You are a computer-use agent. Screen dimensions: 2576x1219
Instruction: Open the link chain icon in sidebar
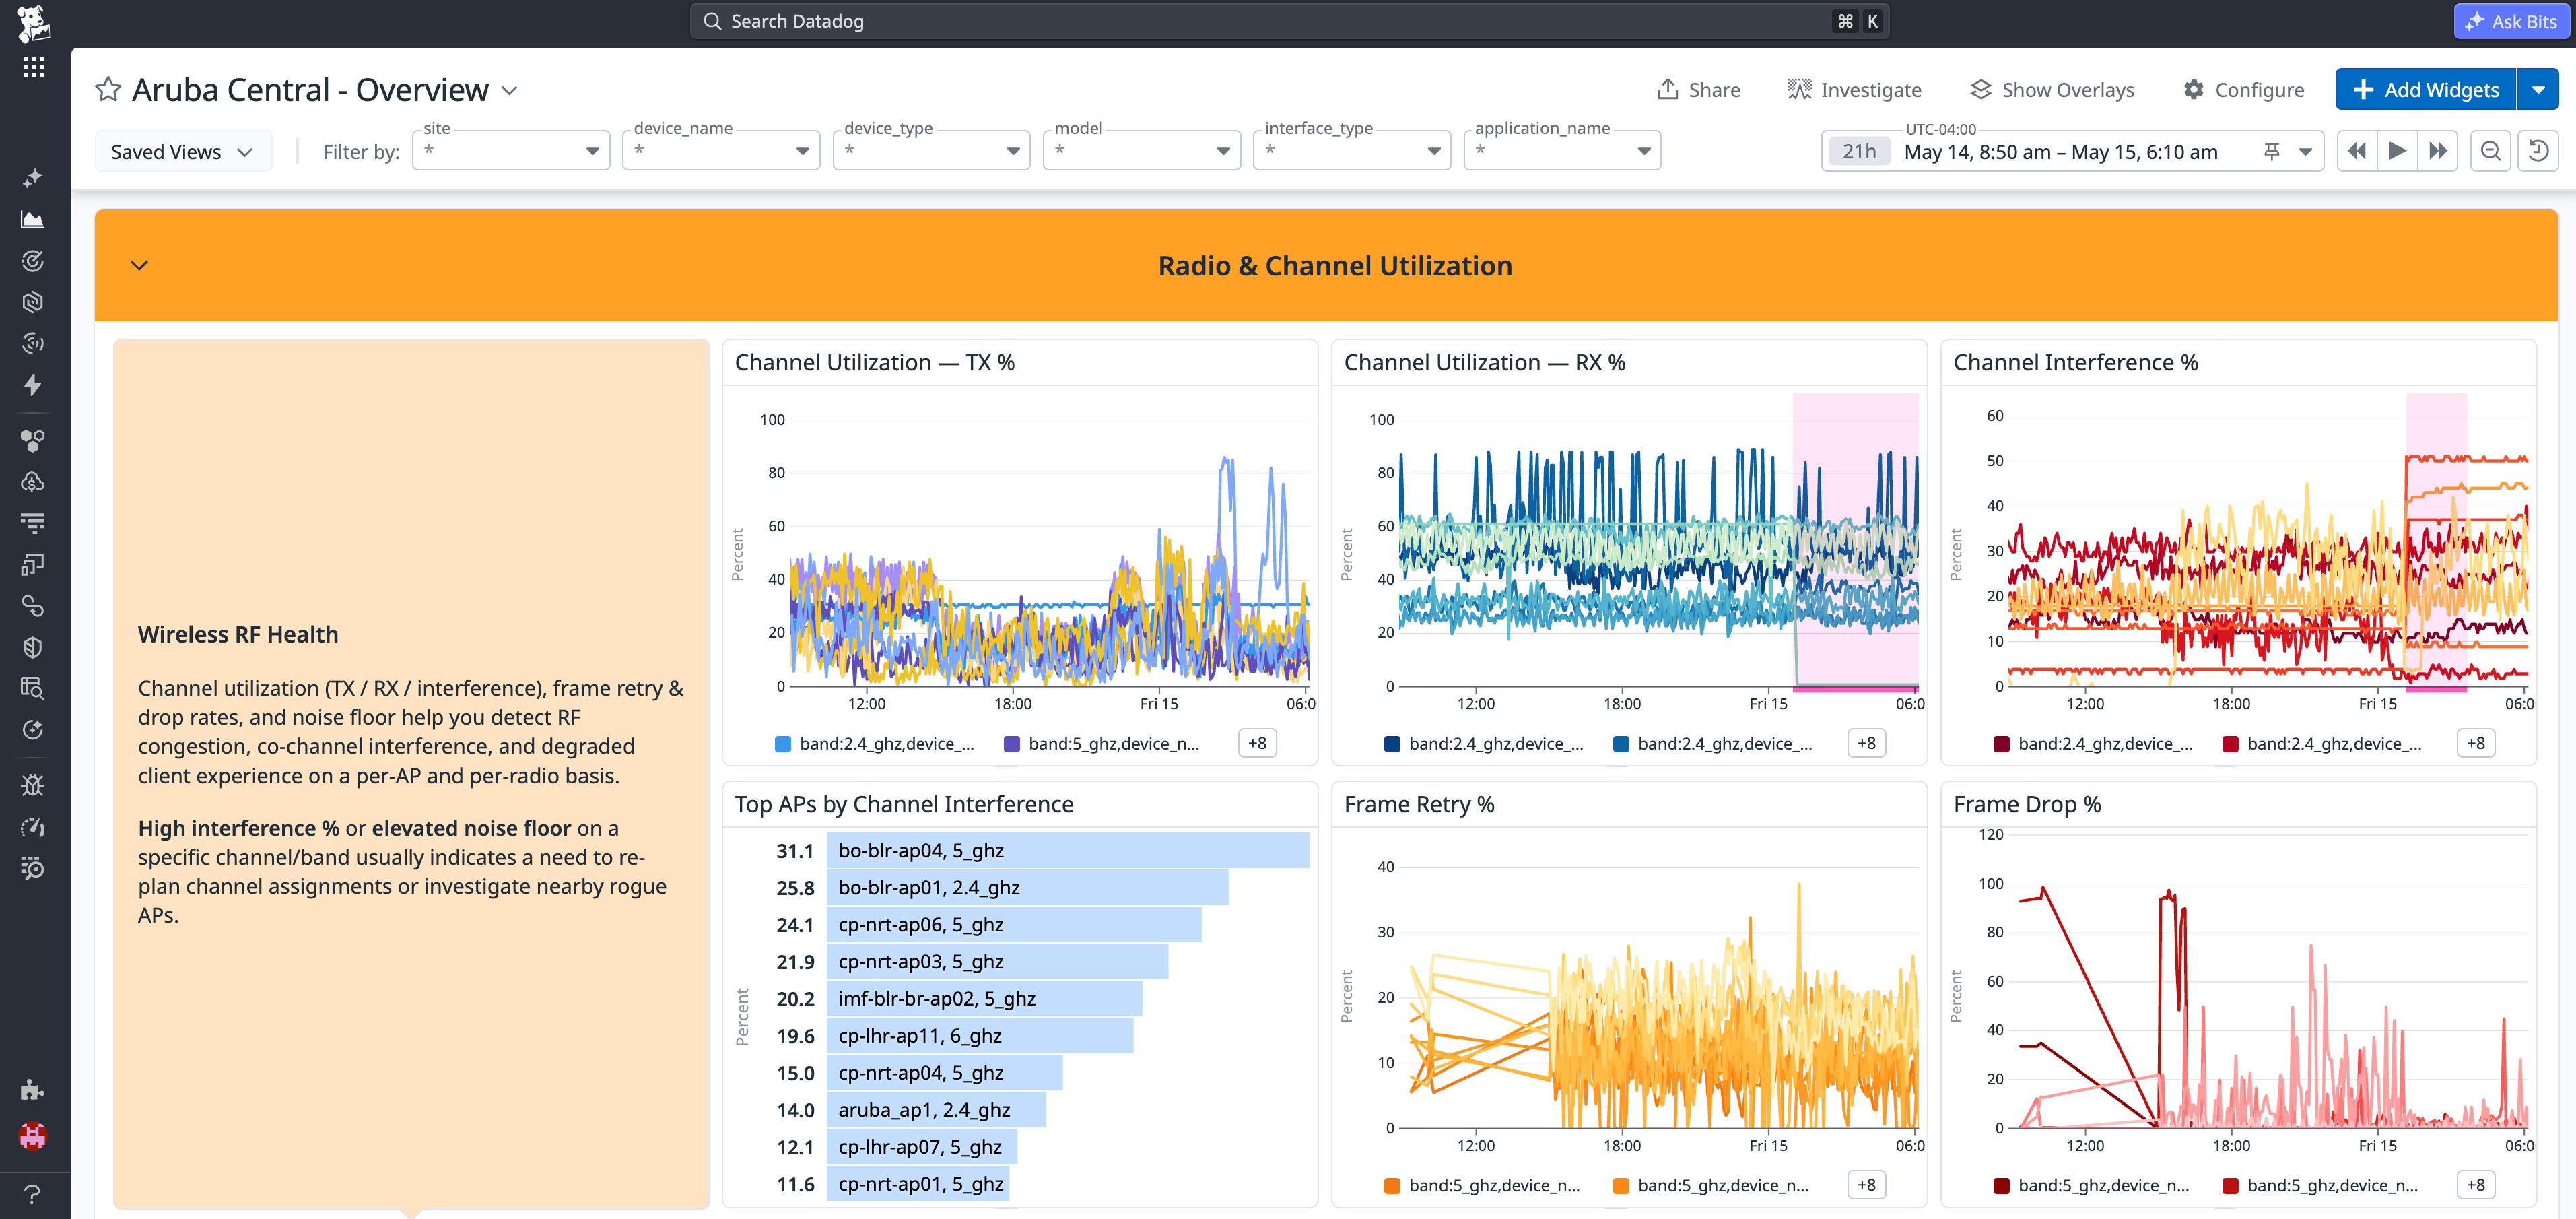click(x=33, y=606)
